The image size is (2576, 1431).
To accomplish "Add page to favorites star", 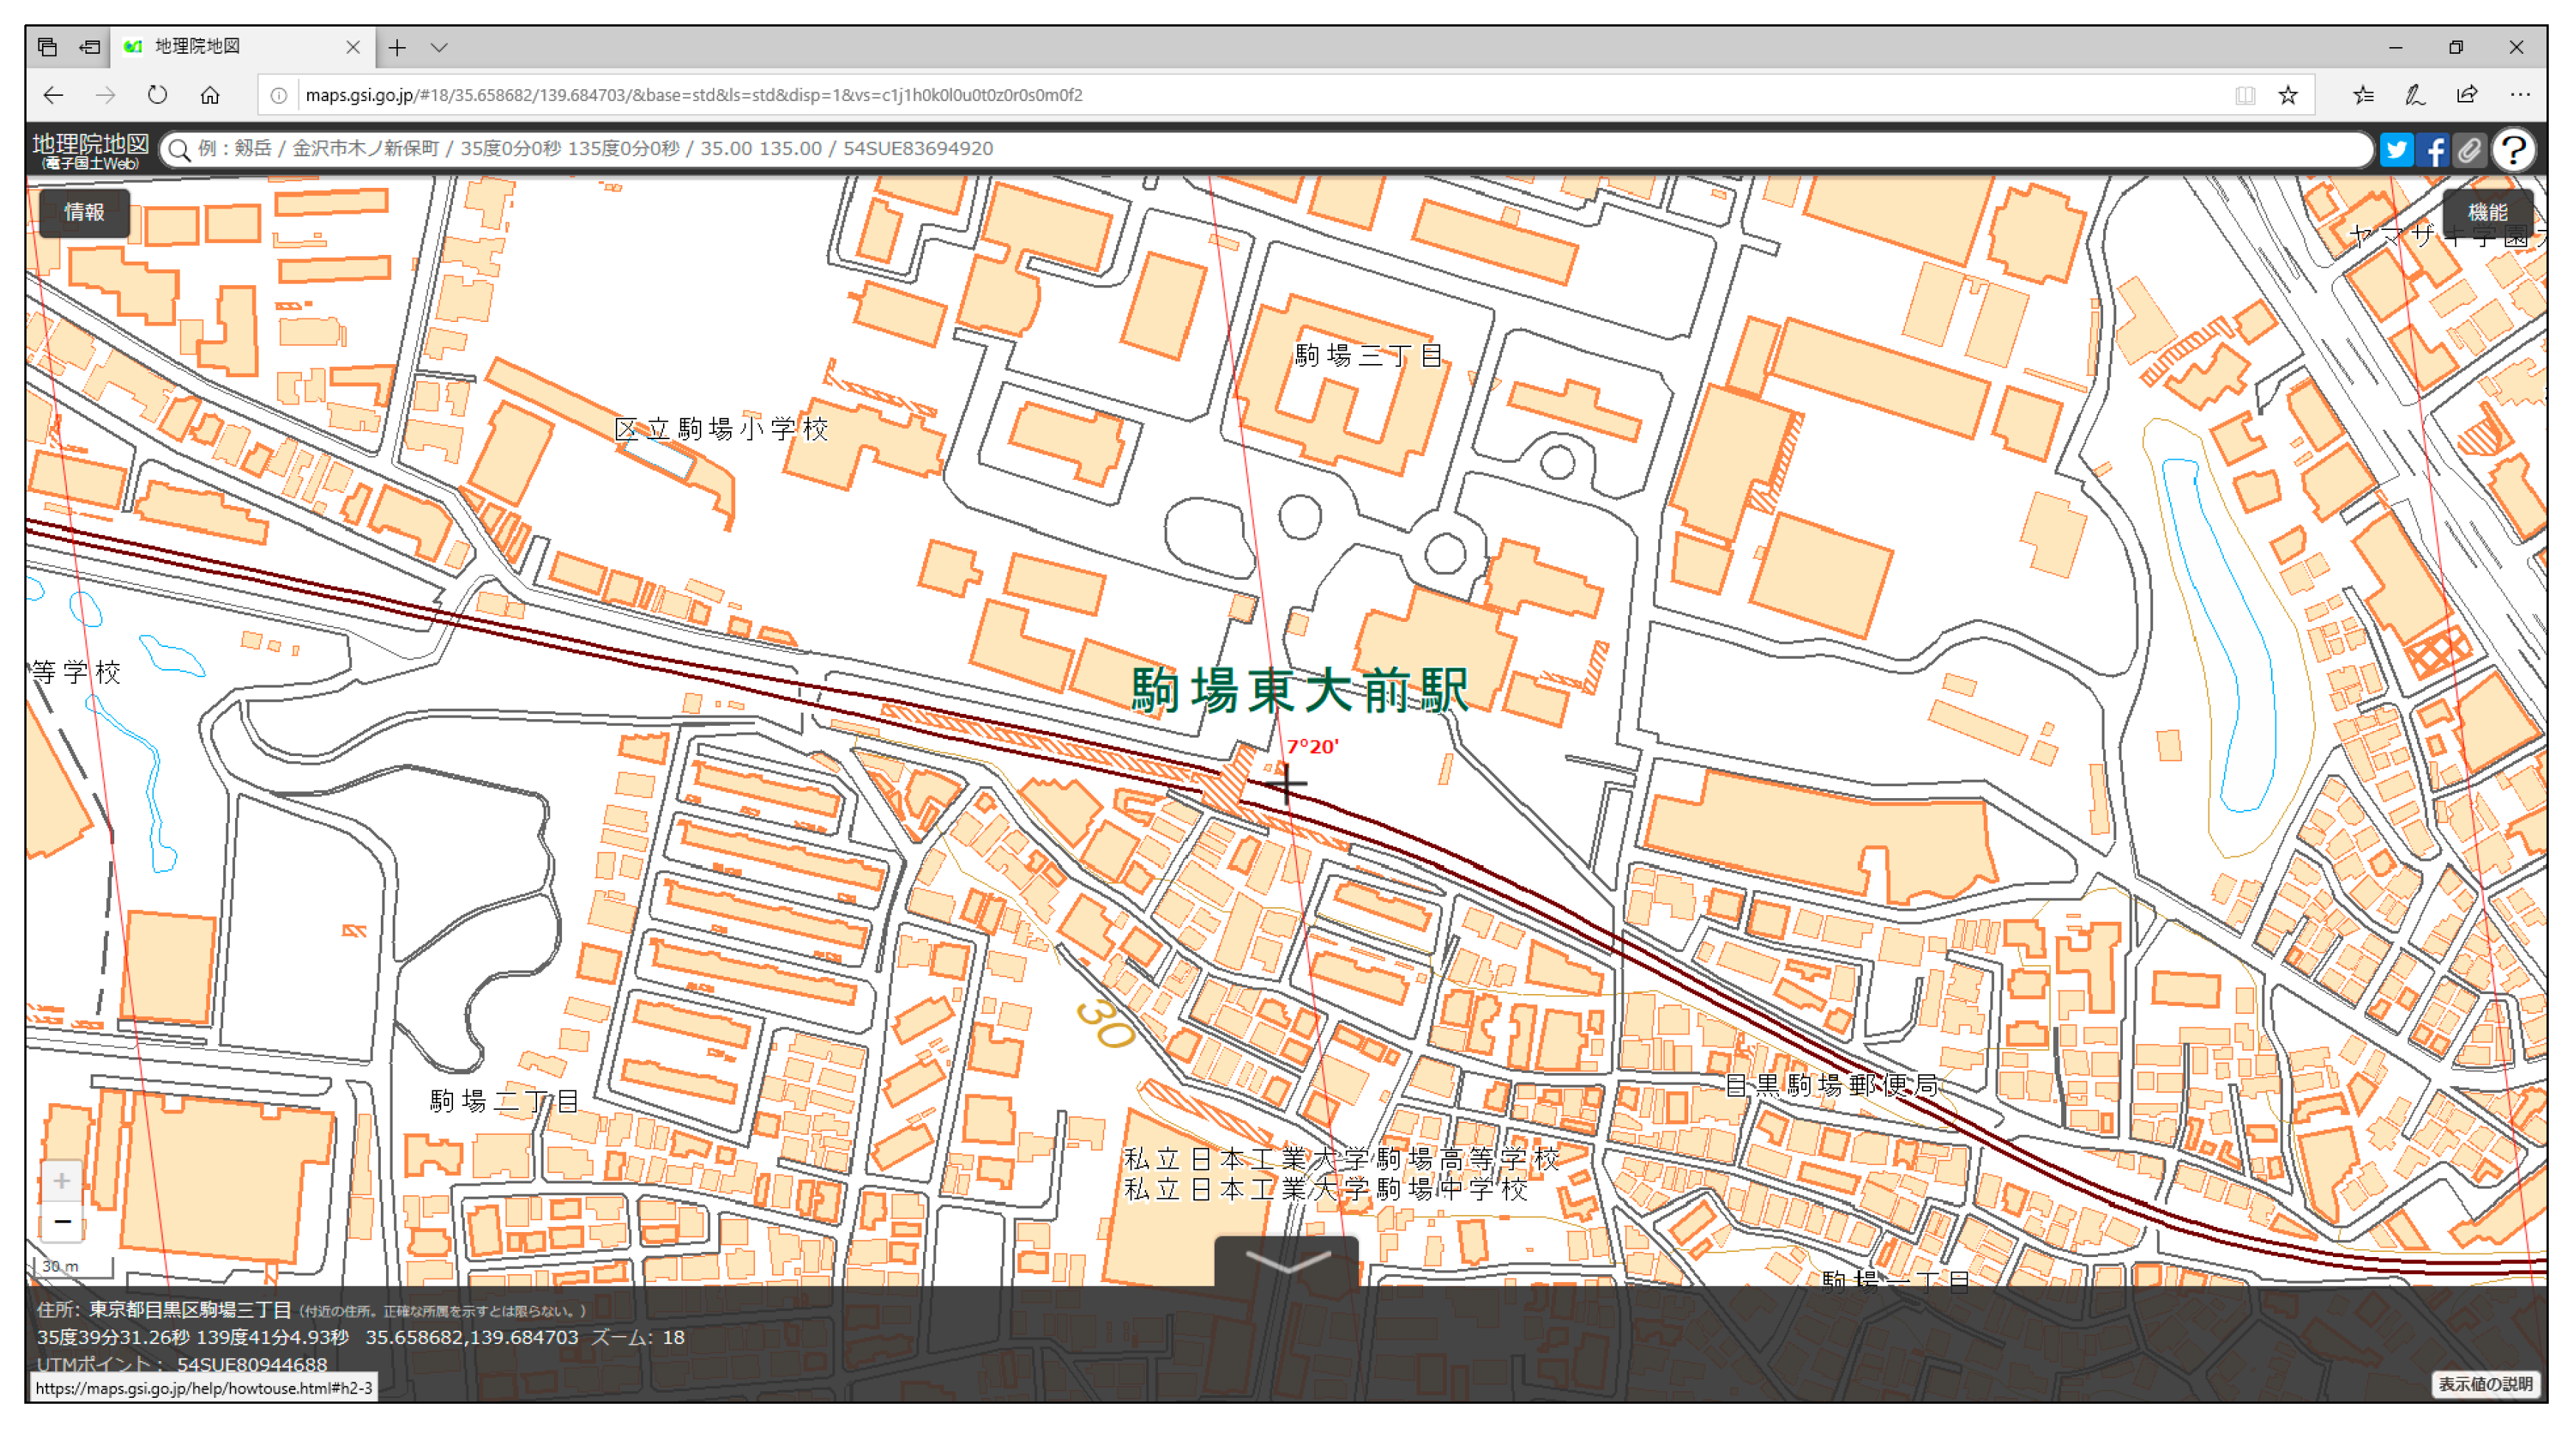I will (2287, 95).
